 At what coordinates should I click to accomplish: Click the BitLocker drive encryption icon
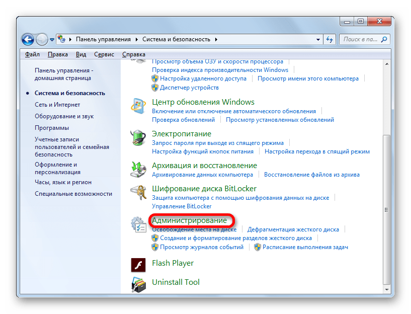pos(138,192)
